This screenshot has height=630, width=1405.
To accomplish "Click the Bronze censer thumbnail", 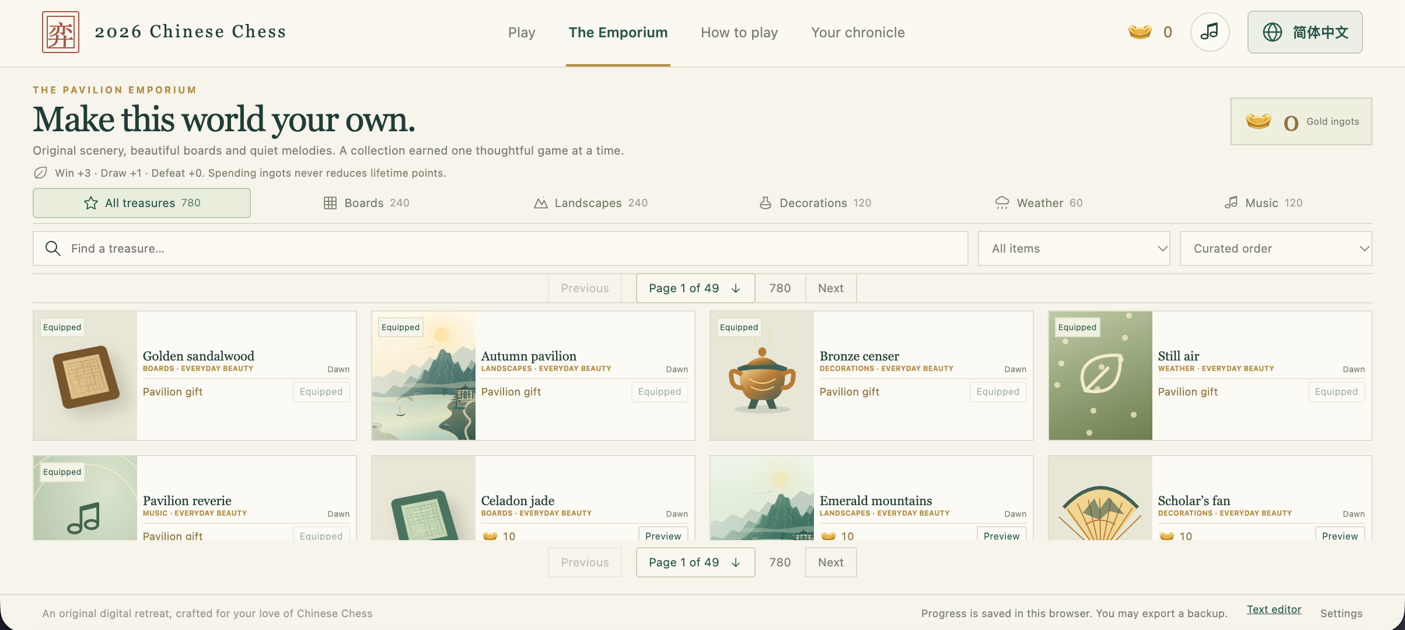I will pos(762,376).
